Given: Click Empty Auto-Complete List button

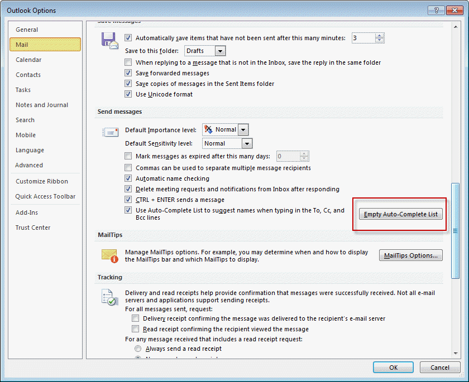Looking at the screenshot, I should [400, 214].
